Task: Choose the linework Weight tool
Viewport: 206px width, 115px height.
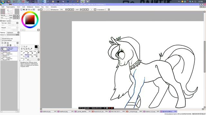Action: tap(31, 52)
